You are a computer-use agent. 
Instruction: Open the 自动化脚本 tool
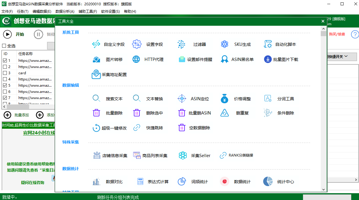pos(280,44)
